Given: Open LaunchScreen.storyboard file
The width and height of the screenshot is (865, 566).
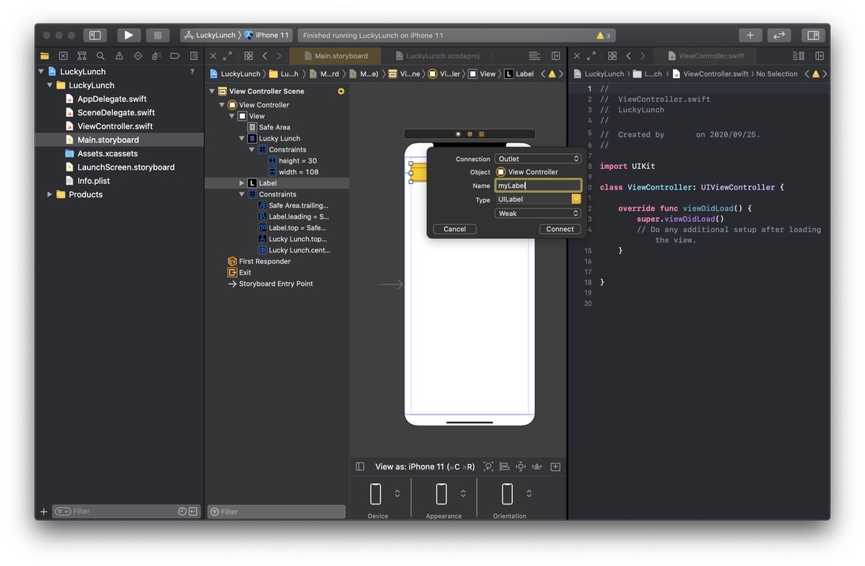Looking at the screenshot, I should pos(126,167).
